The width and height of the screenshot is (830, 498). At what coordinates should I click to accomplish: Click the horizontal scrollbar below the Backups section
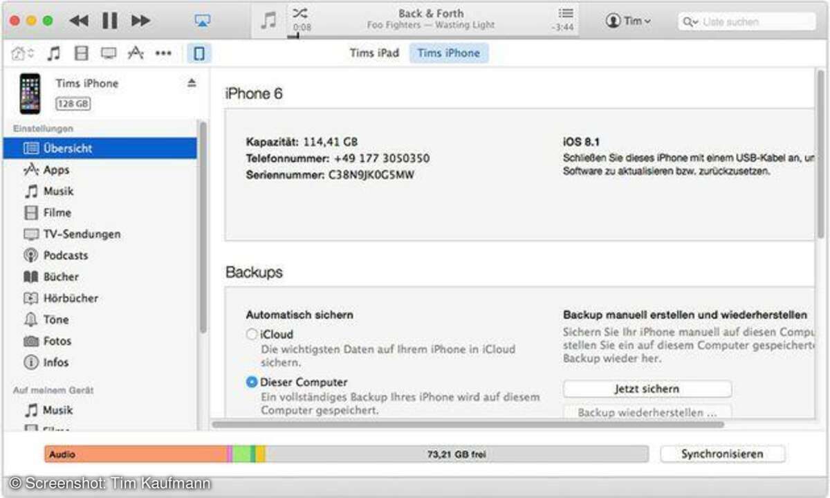(468, 424)
